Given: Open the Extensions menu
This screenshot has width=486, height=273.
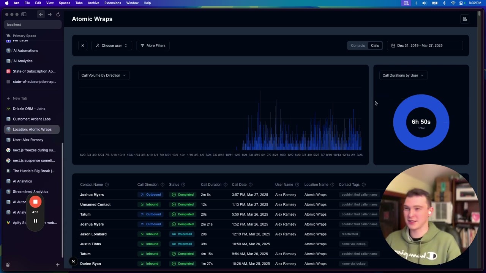Looking at the screenshot, I should [113, 3].
